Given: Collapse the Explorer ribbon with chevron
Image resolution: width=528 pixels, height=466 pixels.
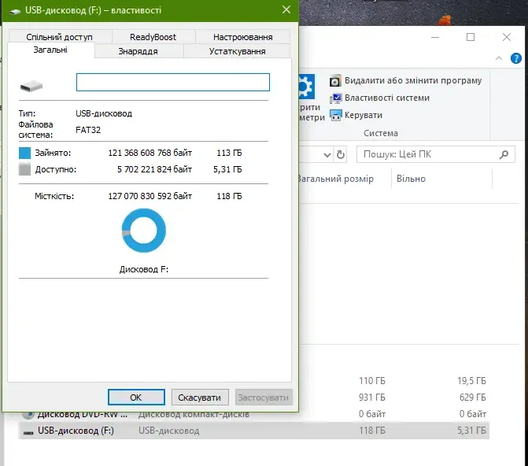Looking at the screenshot, I should tap(499, 58).
